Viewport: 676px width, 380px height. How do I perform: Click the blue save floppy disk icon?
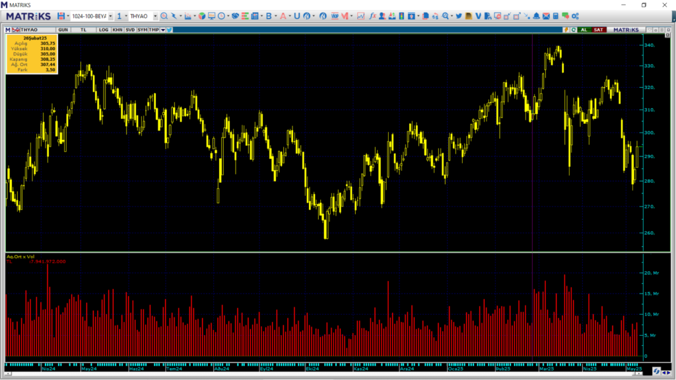[61, 16]
